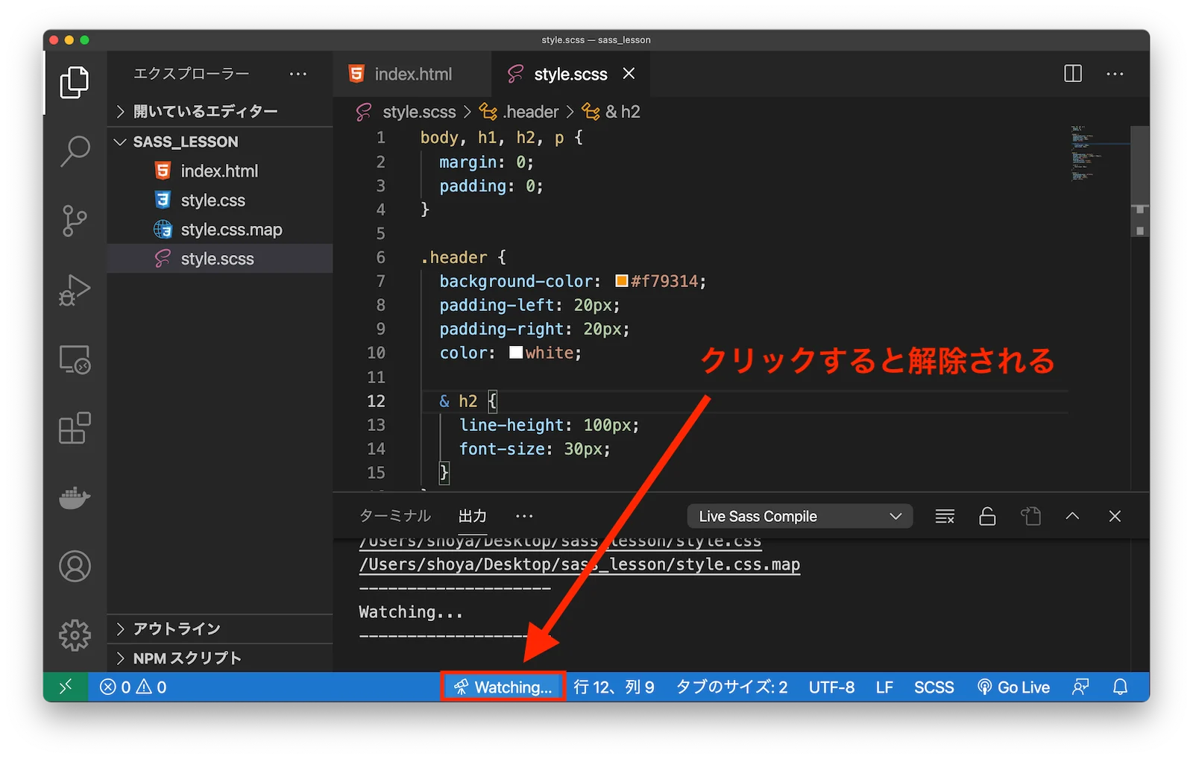Expand the 開いているエディター section
This screenshot has height=759, width=1193.
[x=220, y=111]
